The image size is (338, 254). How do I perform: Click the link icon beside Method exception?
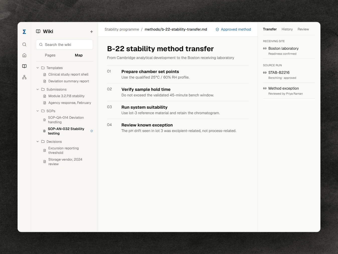click(265, 88)
